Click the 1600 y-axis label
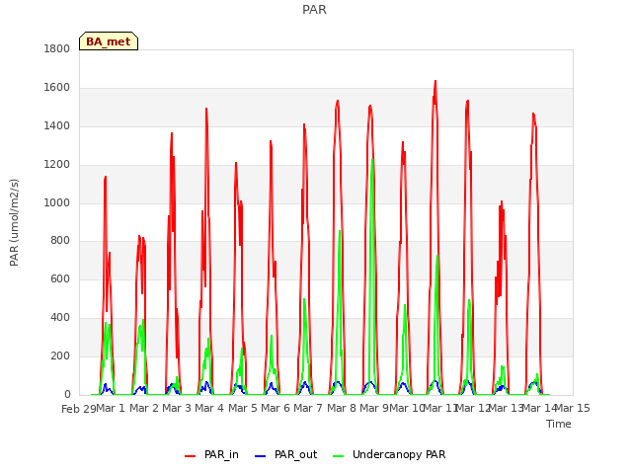Screen dimensions: 632x474 coord(57,88)
